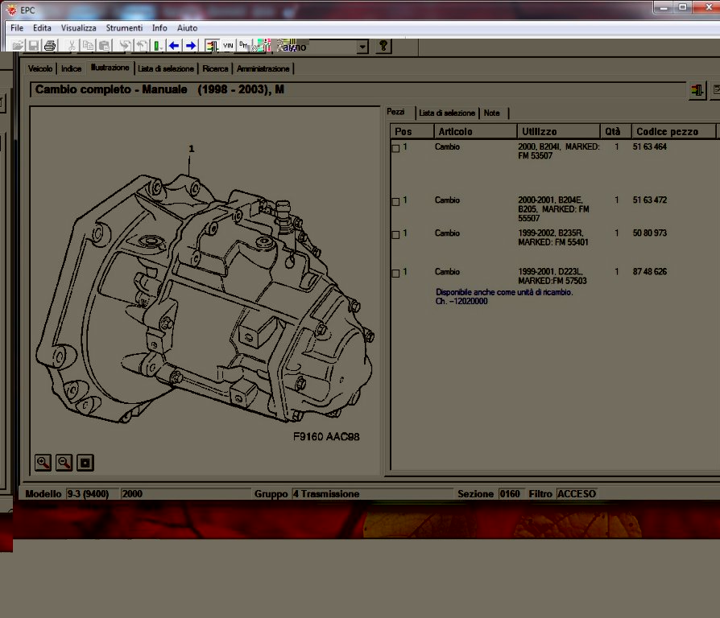
Task: Click the Codice pezzo column header
Action: pos(673,132)
